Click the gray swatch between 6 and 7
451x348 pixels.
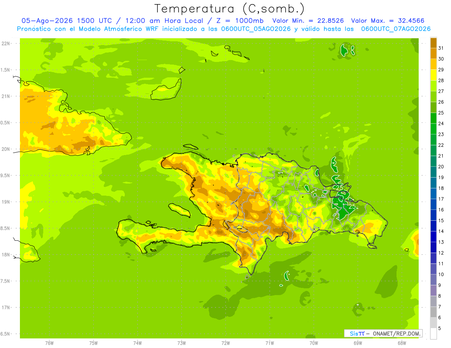click(433, 312)
